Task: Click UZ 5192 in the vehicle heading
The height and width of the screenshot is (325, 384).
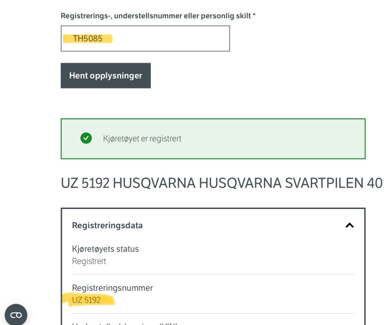Action: (x=84, y=183)
